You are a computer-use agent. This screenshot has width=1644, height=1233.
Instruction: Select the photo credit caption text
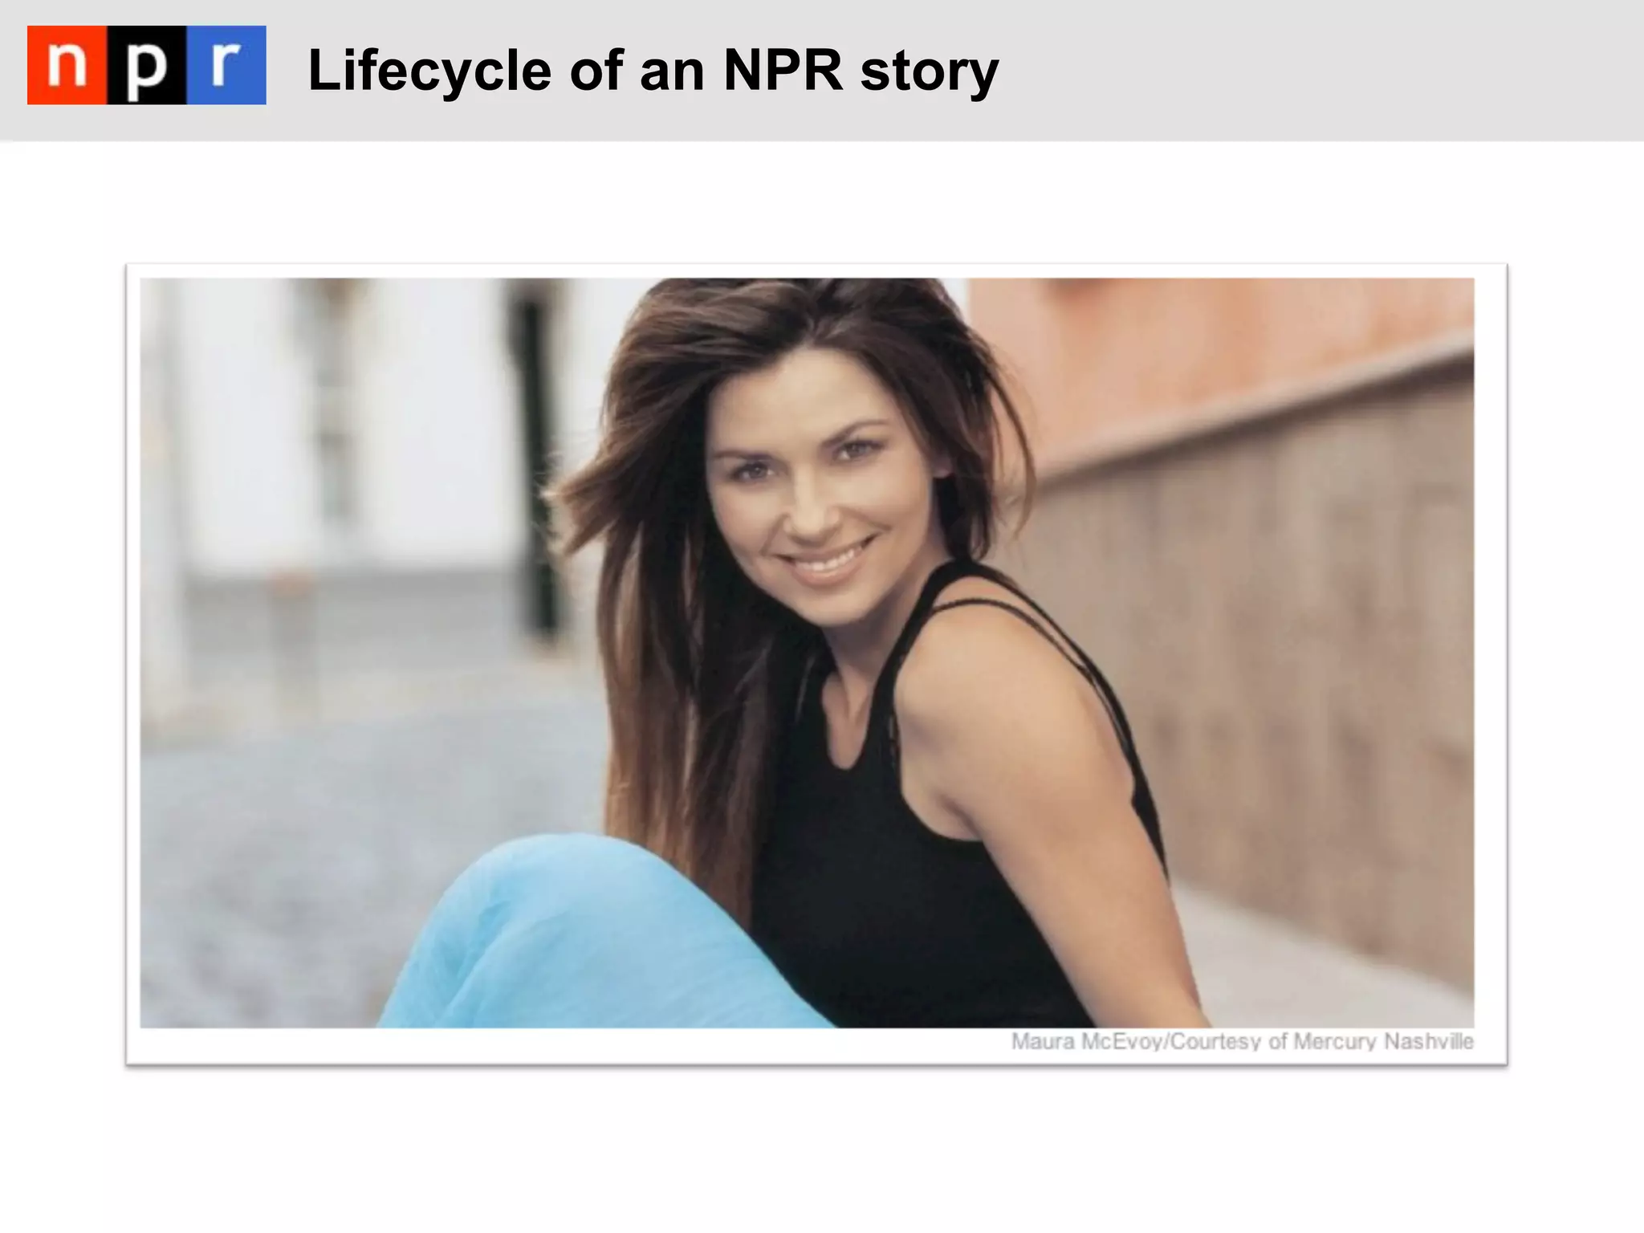(1243, 1042)
